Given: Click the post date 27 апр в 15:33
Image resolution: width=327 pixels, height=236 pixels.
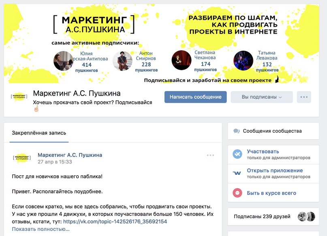Looking at the screenshot, I should [55, 162].
